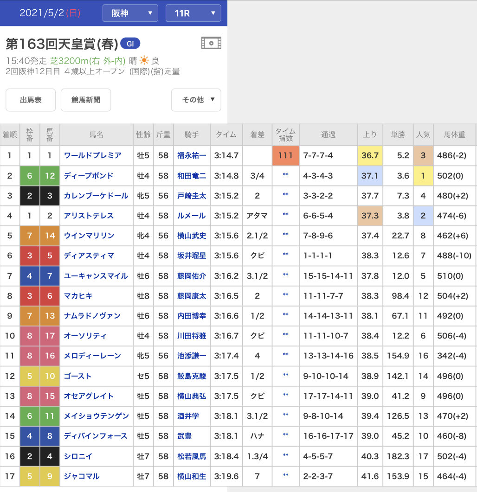Click body weight 488(-10)
477x492 pixels.
pyautogui.click(x=454, y=256)
